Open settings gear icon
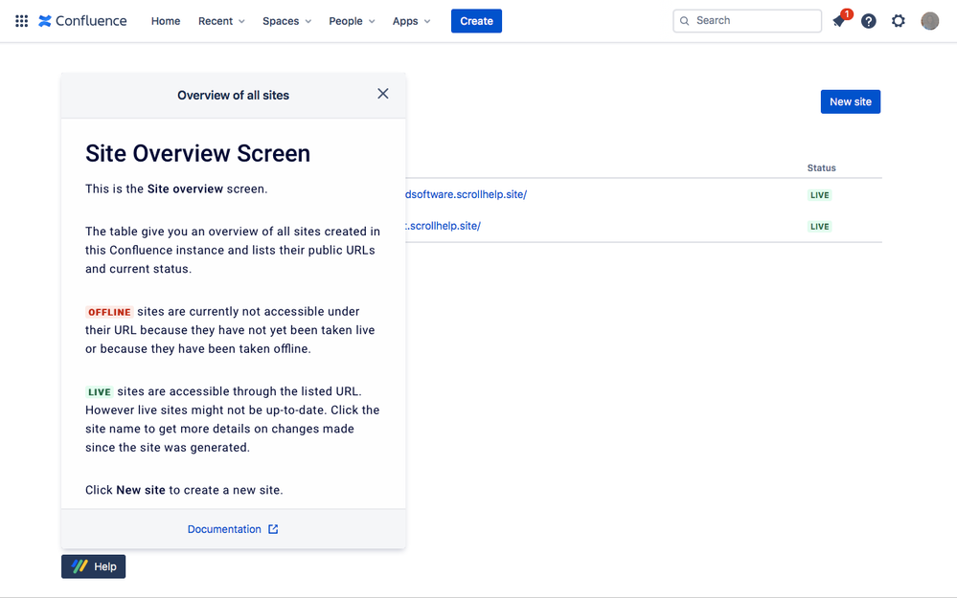The height and width of the screenshot is (598, 957). tap(899, 21)
